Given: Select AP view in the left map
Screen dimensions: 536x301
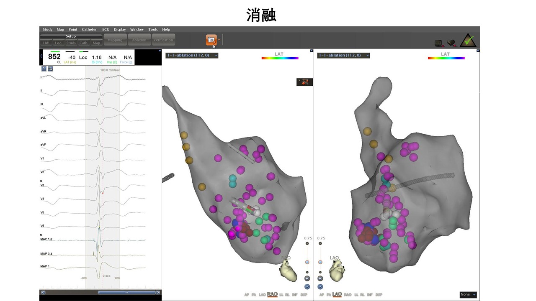Looking at the screenshot, I should (x=247, y=295).
